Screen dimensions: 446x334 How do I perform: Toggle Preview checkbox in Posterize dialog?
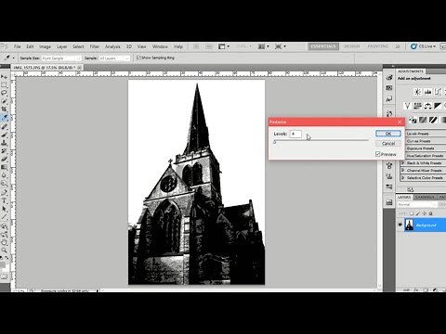377,154
